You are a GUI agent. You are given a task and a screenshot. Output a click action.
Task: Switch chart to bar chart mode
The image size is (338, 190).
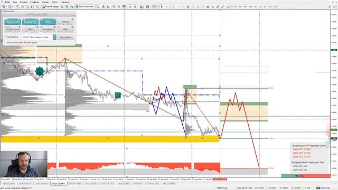98,7
